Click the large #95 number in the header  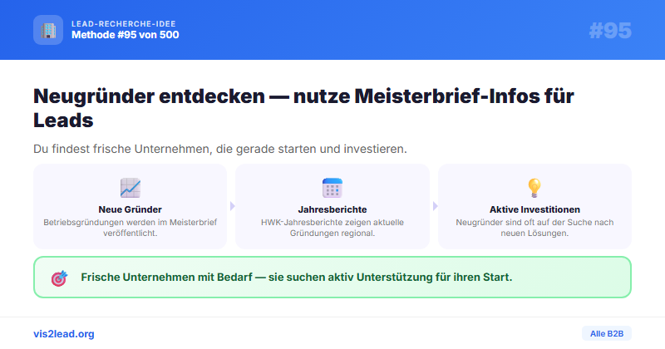pyautogui.click(x=610, y=31)
